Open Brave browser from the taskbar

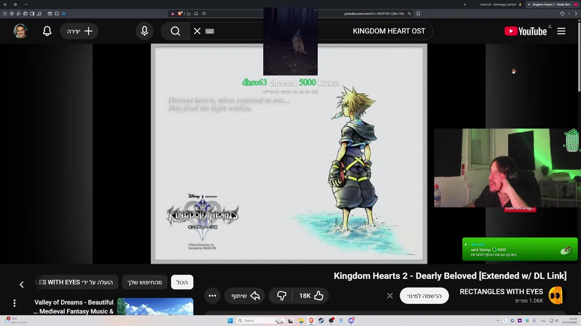311,321
